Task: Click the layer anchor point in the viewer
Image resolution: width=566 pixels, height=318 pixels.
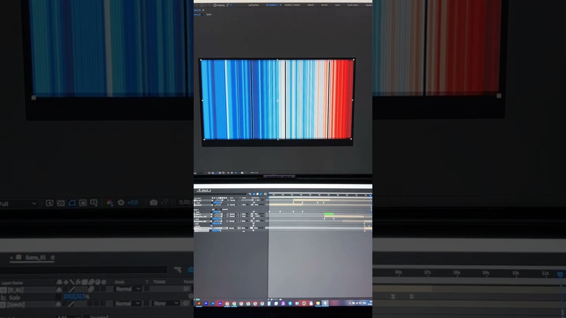Action: [x=278, y=100]
